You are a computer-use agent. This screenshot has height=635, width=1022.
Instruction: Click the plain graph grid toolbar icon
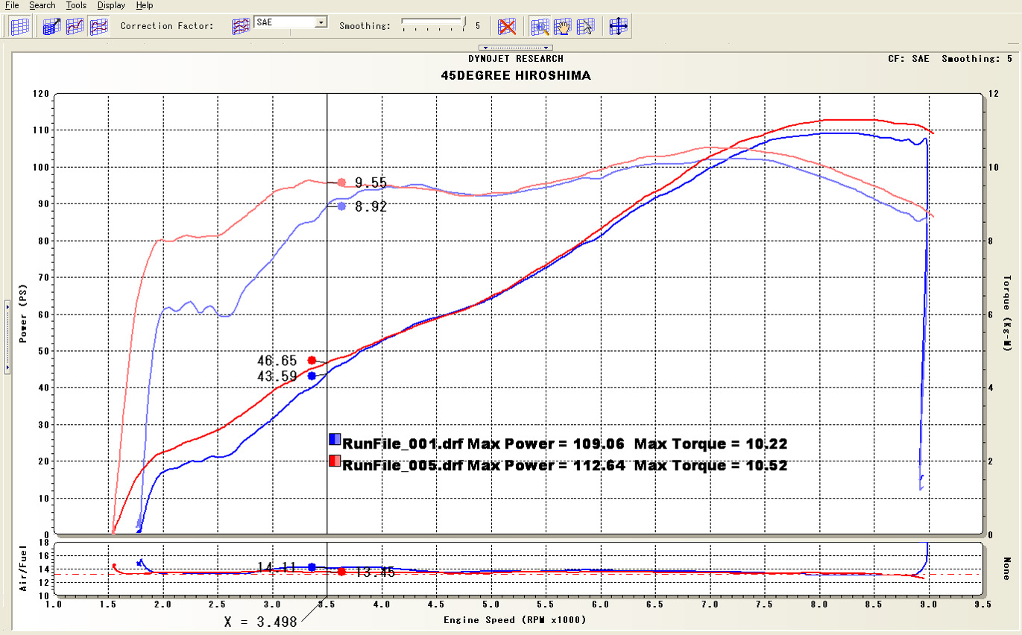click(x=20, y=27)
